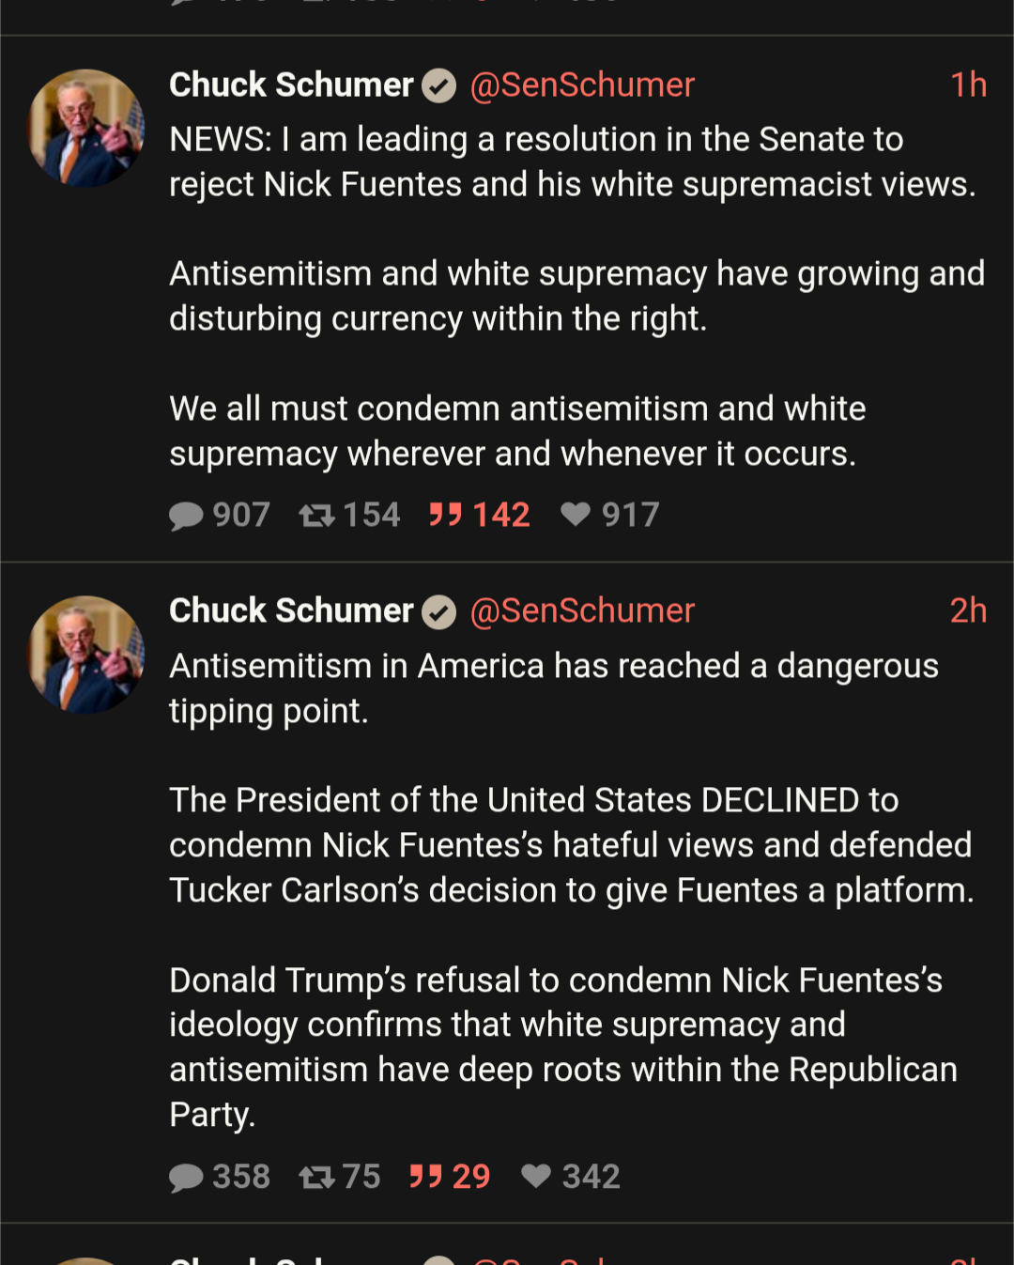This screenshot has width=1014, height=1265.
Task: Click Chuck Schumer name on first post
Action: [x=291, y=85]
